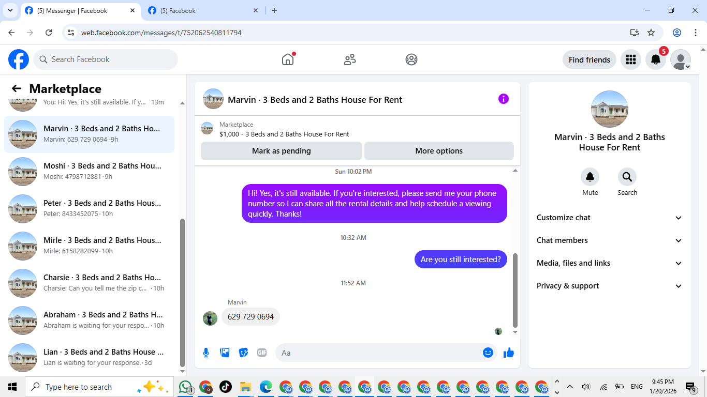Mark the listing as pending

tap(282, 151)
